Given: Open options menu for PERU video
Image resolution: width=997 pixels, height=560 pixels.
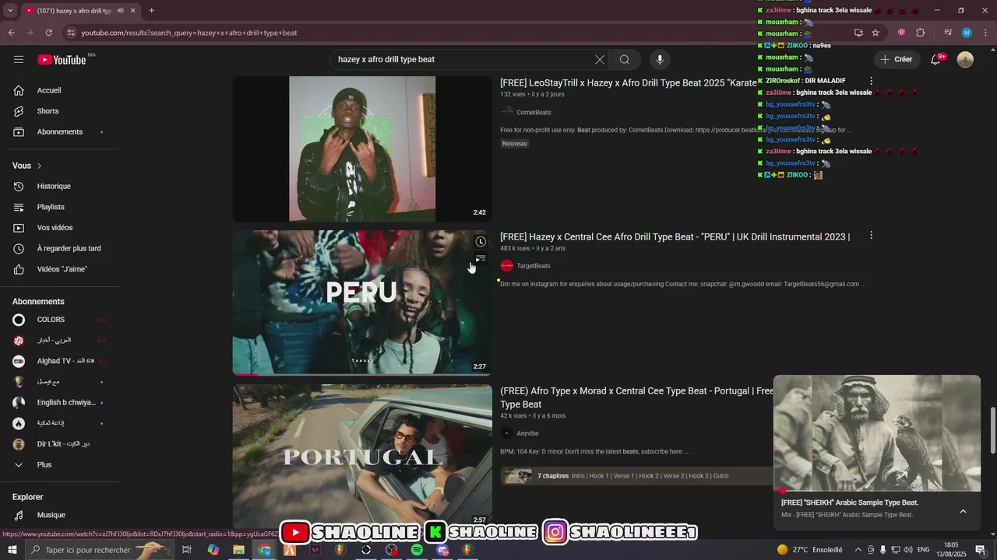Looking at the screenshot, I should (871, 236).
